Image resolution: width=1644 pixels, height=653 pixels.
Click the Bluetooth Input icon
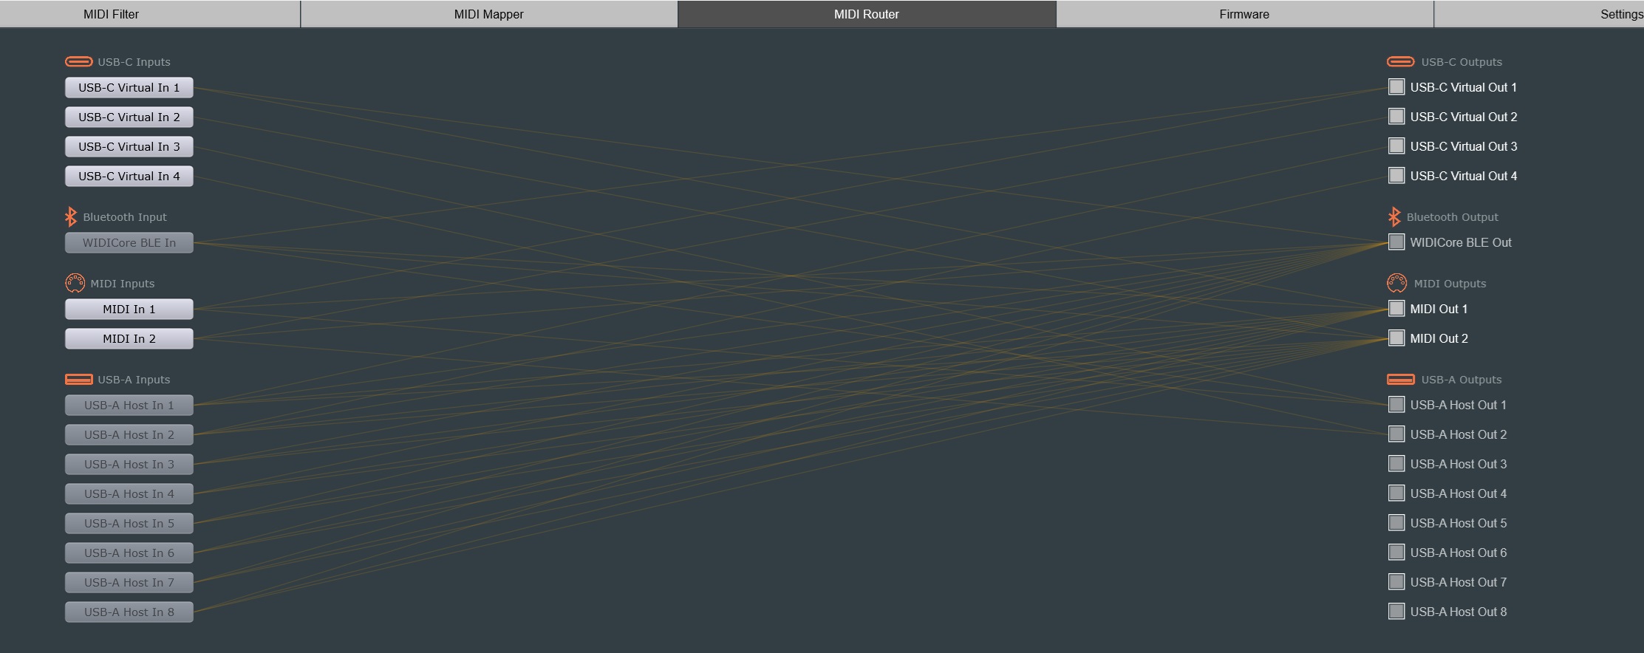click(x=71, y=216)
